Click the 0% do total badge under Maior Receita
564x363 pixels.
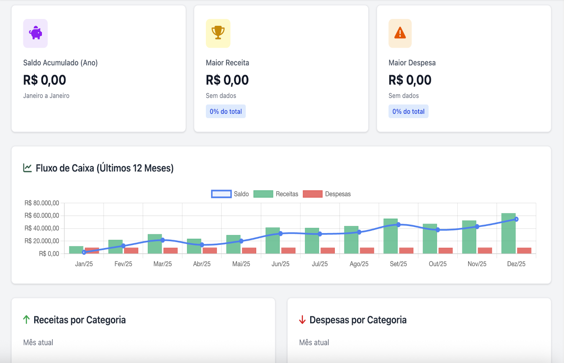pos(226,111)
